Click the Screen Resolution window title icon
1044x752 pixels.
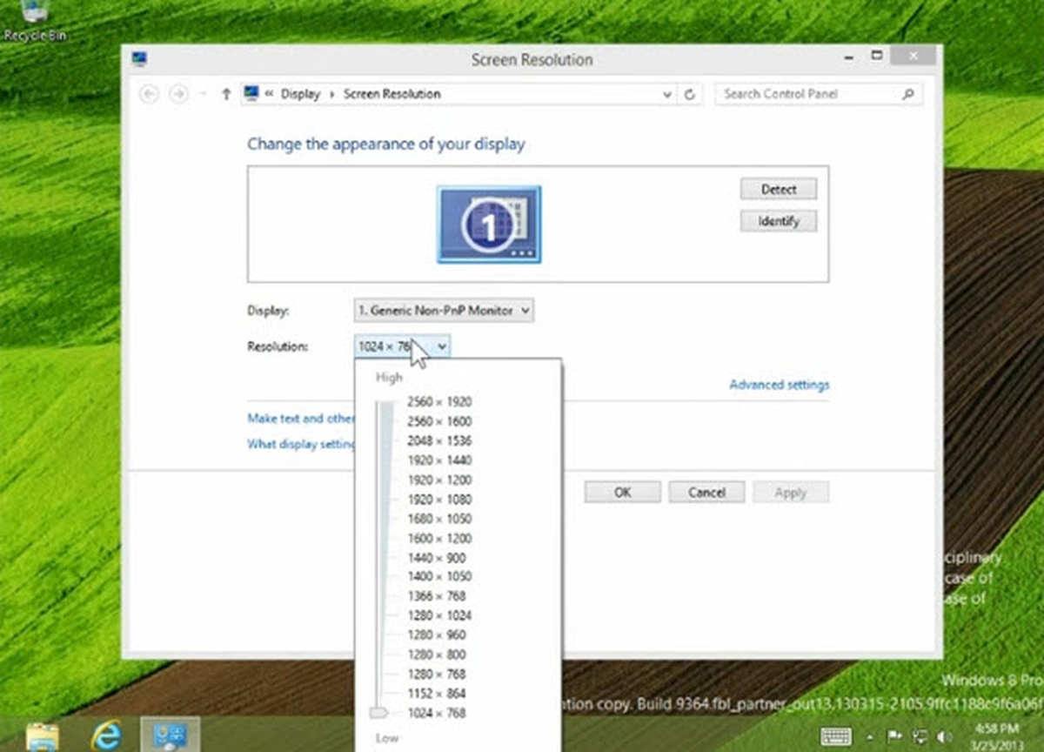pos(139,58)
